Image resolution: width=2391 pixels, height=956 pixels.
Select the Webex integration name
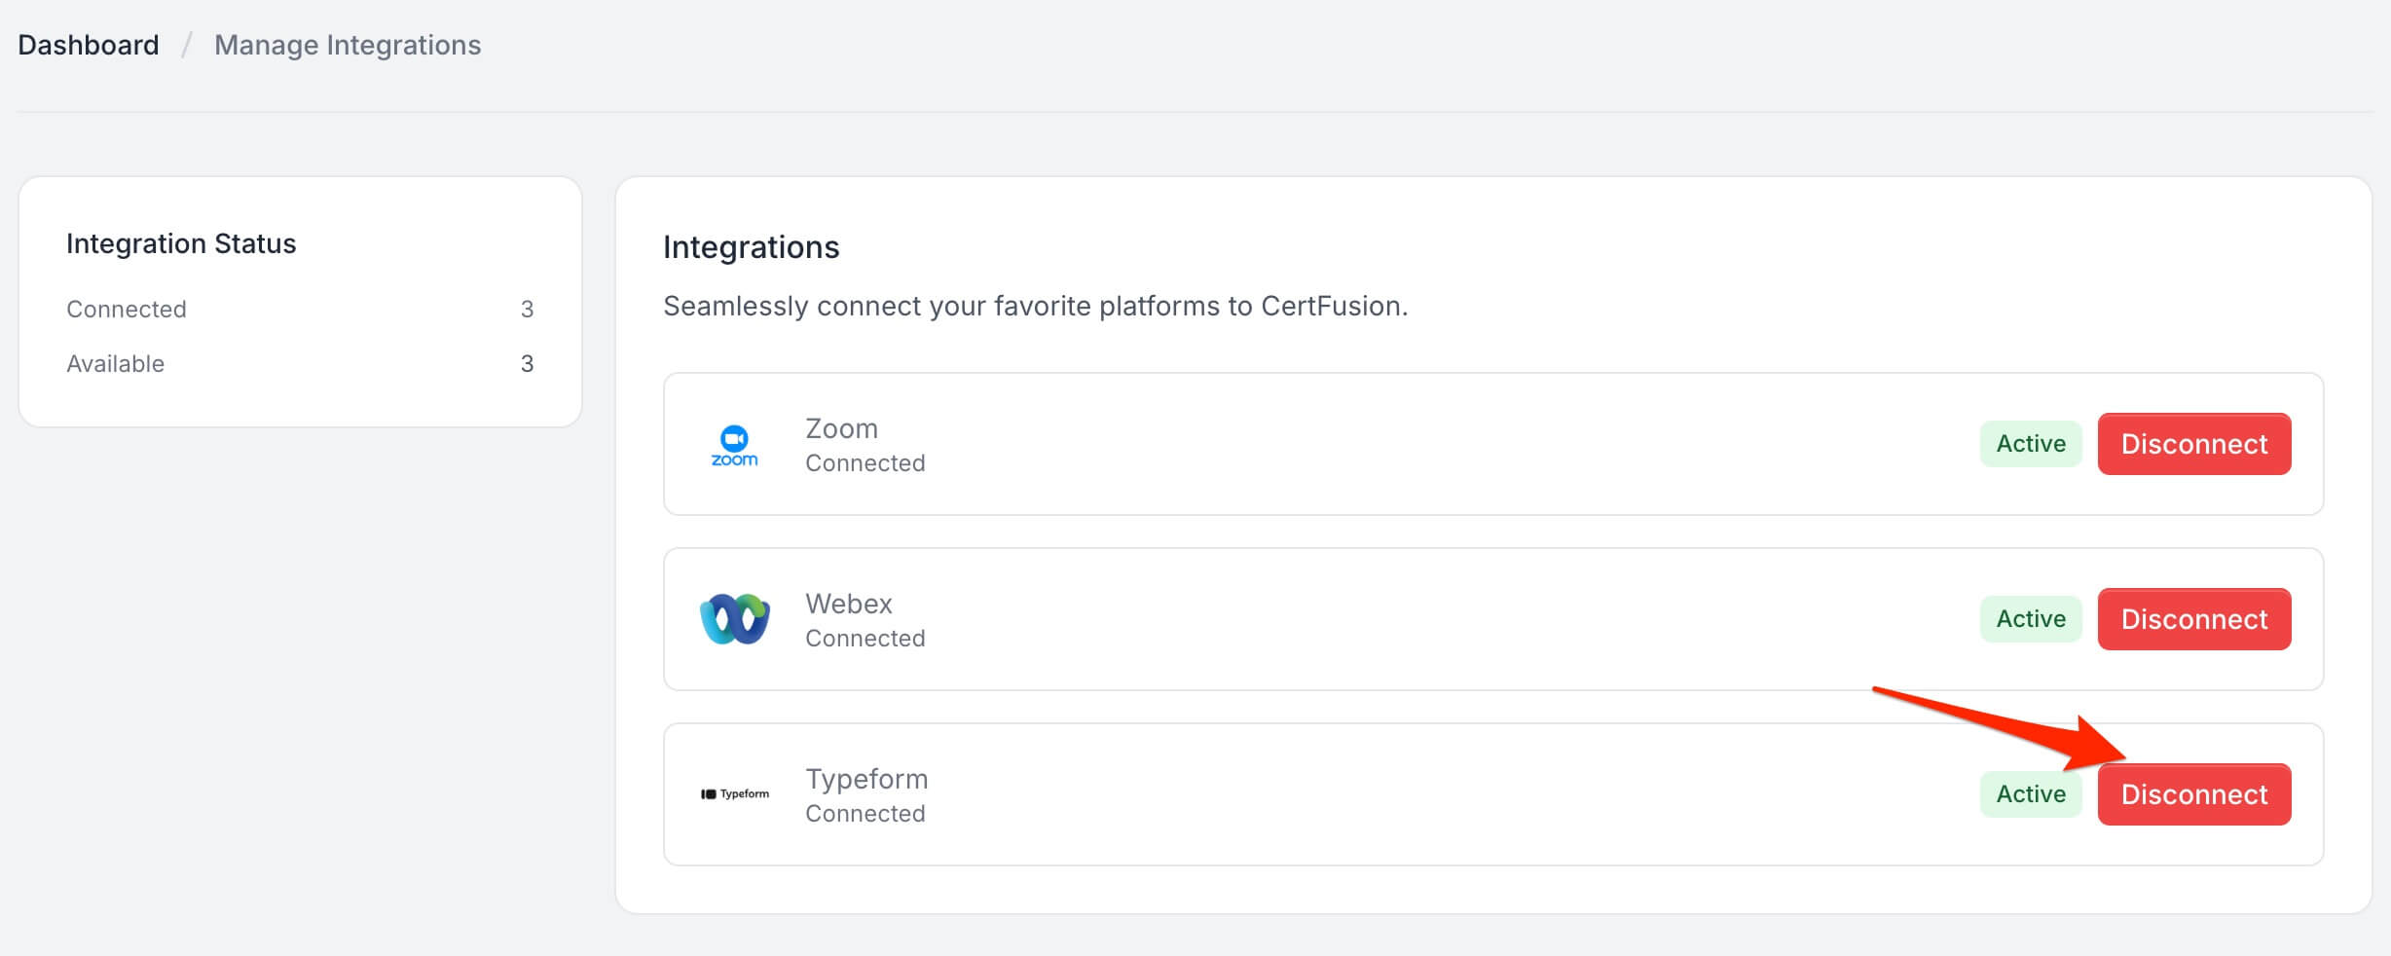coord(848,604)
